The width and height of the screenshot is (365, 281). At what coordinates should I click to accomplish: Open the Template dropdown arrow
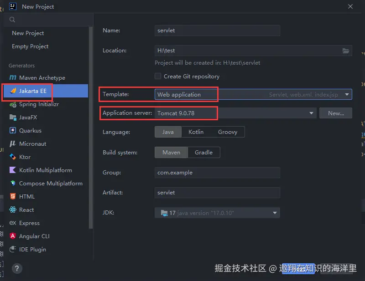pos(347,95)
